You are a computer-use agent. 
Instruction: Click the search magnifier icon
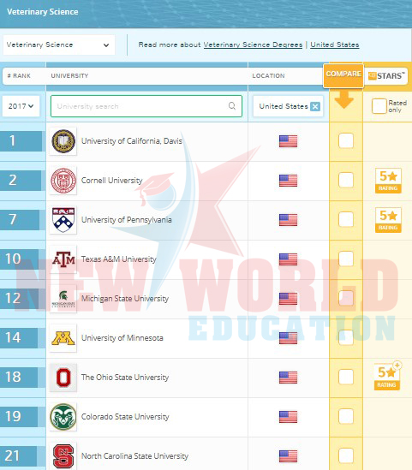[232, 106]
